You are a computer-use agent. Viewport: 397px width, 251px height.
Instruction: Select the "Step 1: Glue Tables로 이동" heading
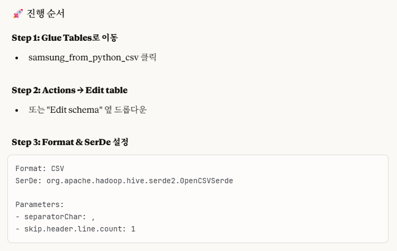[65, 38]
